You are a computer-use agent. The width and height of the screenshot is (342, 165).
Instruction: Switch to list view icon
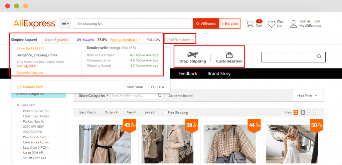coord(303,113)
